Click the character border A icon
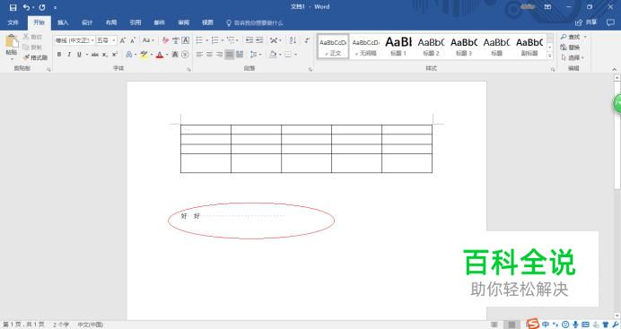The height and width of the screenshot is (329, 621). click(186, 40)
